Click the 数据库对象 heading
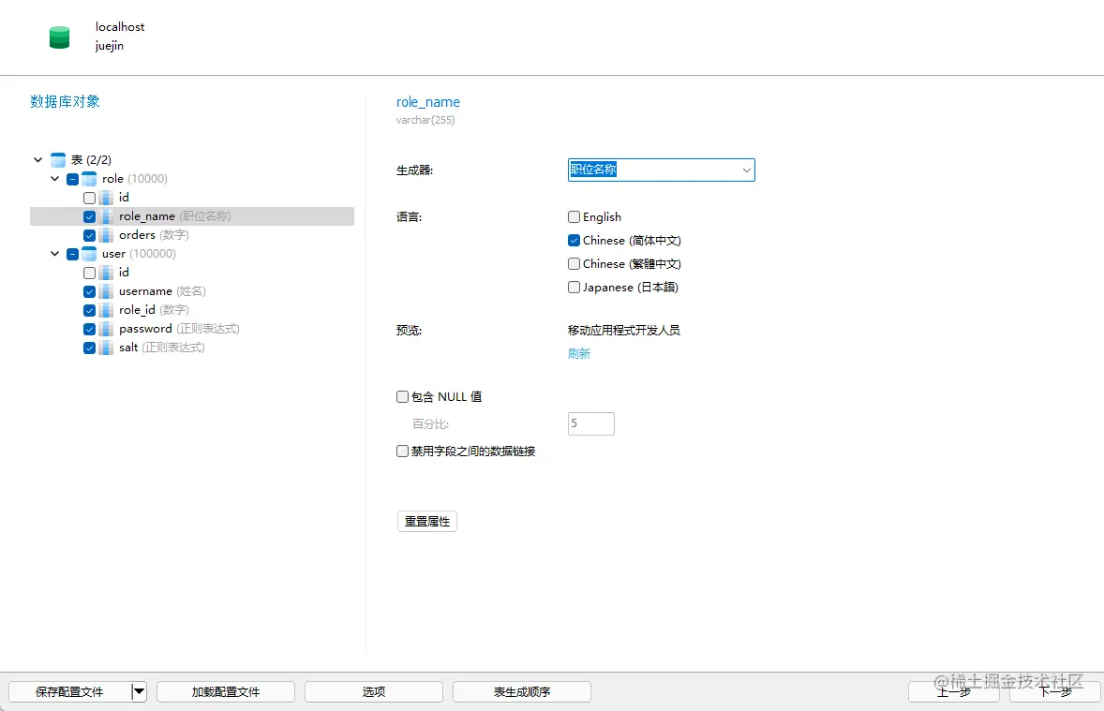Image resolution: width=1104 pixels, height=711 pixels. (x=65, y=101)
